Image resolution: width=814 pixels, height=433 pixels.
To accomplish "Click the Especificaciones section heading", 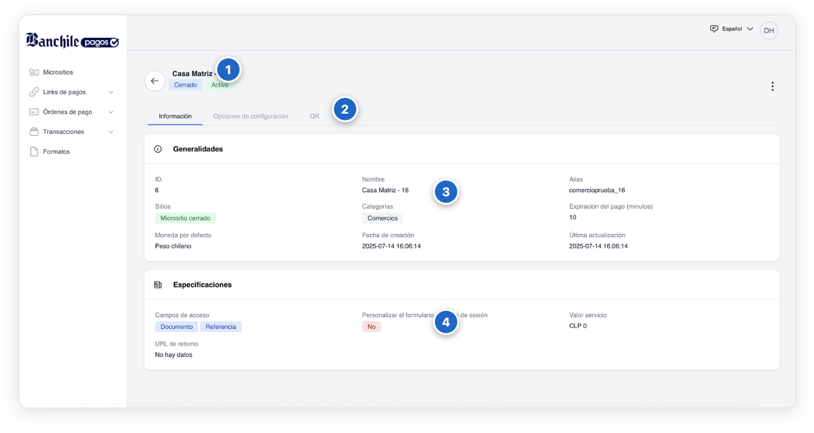I will (202, 285).
